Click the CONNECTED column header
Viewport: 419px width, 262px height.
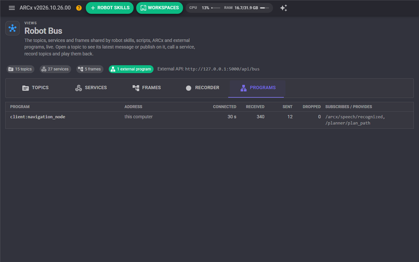point(225,107)
